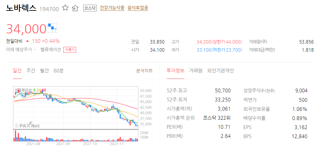Select the 일간 chart tab
This screenshot has width=317, height=152.
coord(17,71)
